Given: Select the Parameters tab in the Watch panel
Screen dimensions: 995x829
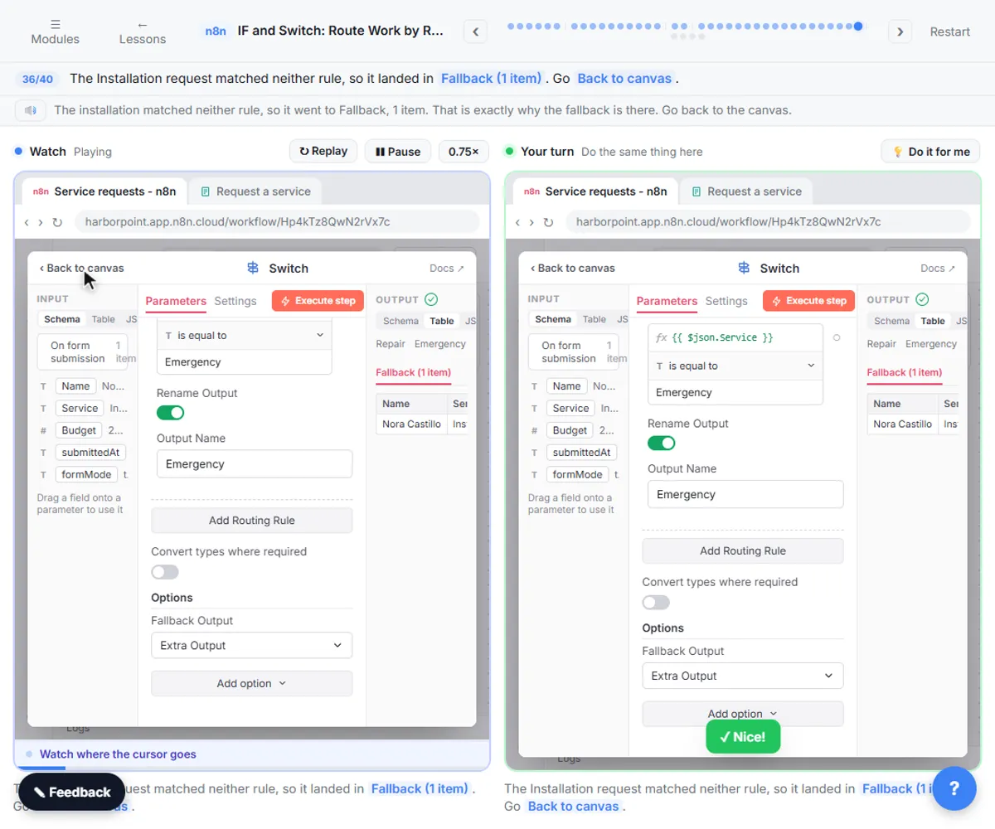Looking at the screenshot, I should click(x=176, y=301).
